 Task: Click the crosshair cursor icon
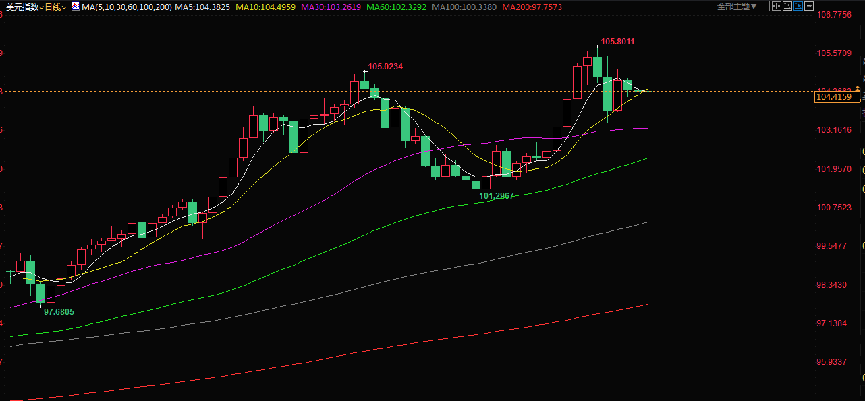[x=777, y=6]
